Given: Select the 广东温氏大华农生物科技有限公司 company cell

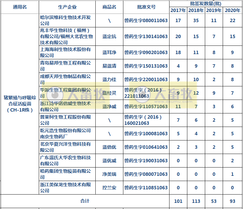Looking at the screenshot, I should click(x=66, y=160).
